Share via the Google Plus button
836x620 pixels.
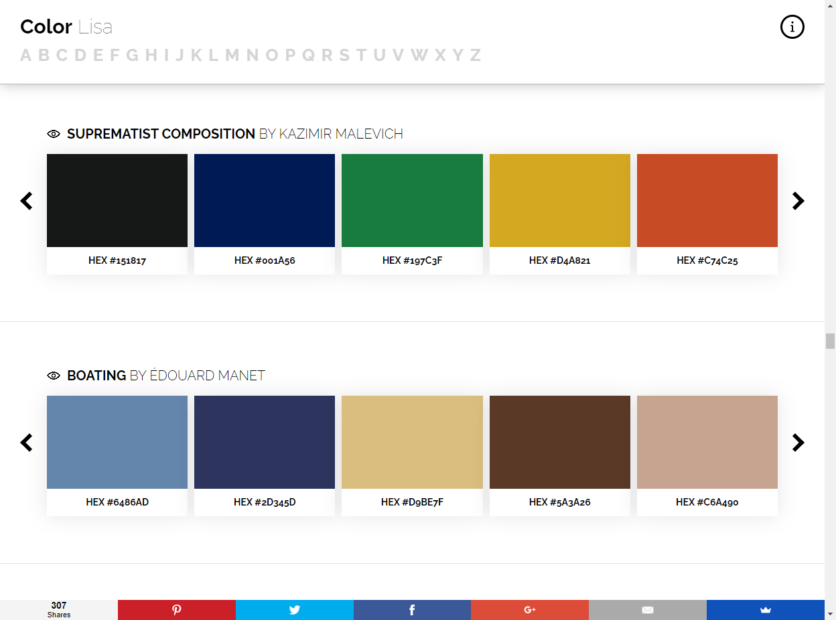tap(530, 610)
